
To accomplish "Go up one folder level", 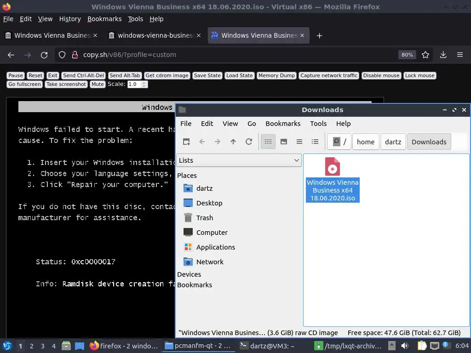I will point(233,142).
